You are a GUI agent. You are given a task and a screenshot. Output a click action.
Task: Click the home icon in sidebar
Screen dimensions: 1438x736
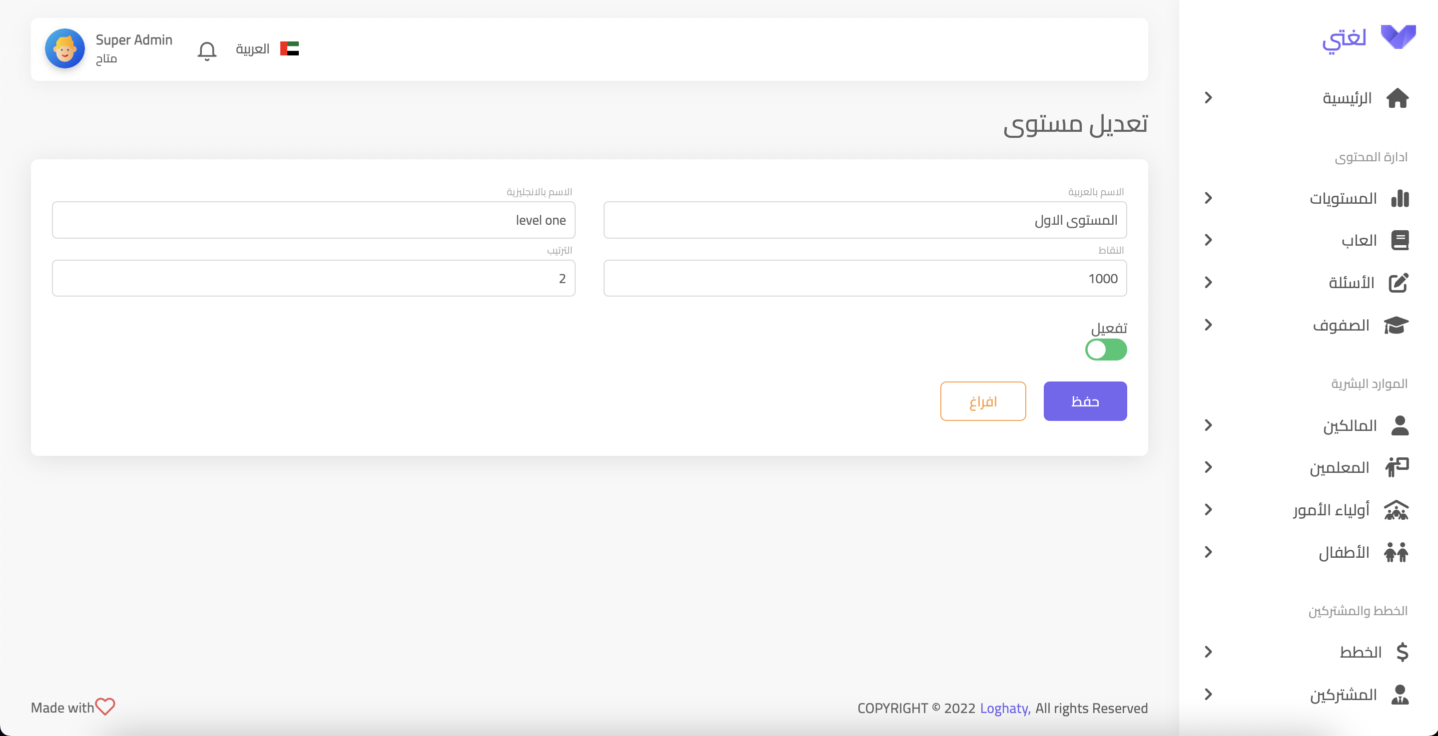[x=1397, y=98]
